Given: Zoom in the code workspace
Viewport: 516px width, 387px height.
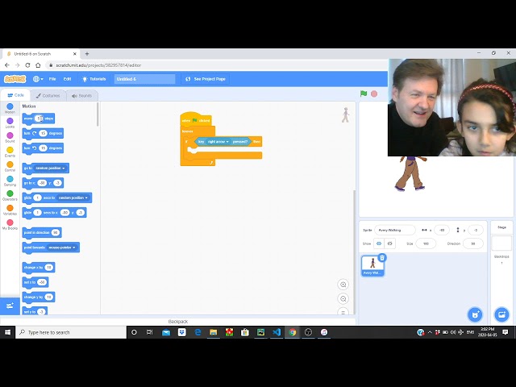Looking at the screenshot, I should (343, 285).
